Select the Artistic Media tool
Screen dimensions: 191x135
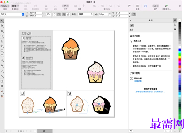2,46
